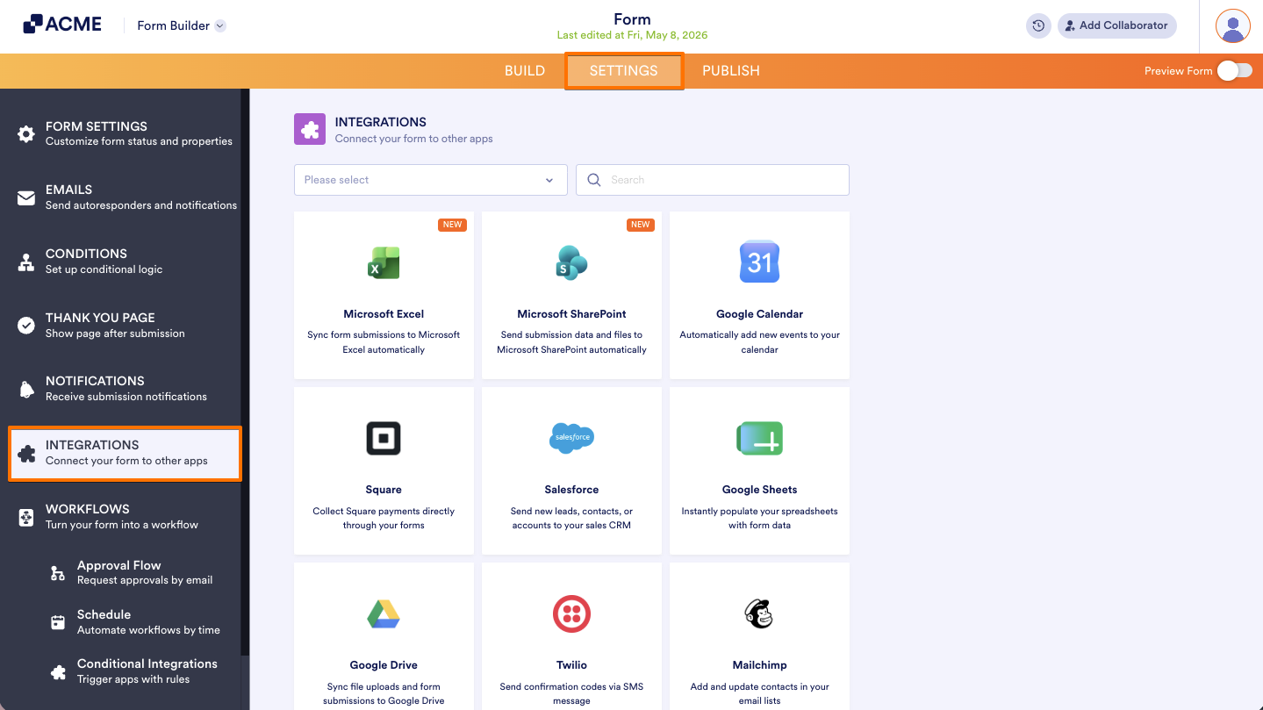Toggle the Preview Form switch
This screenshot has width=1263, height=710.
tap(1235, 71)
